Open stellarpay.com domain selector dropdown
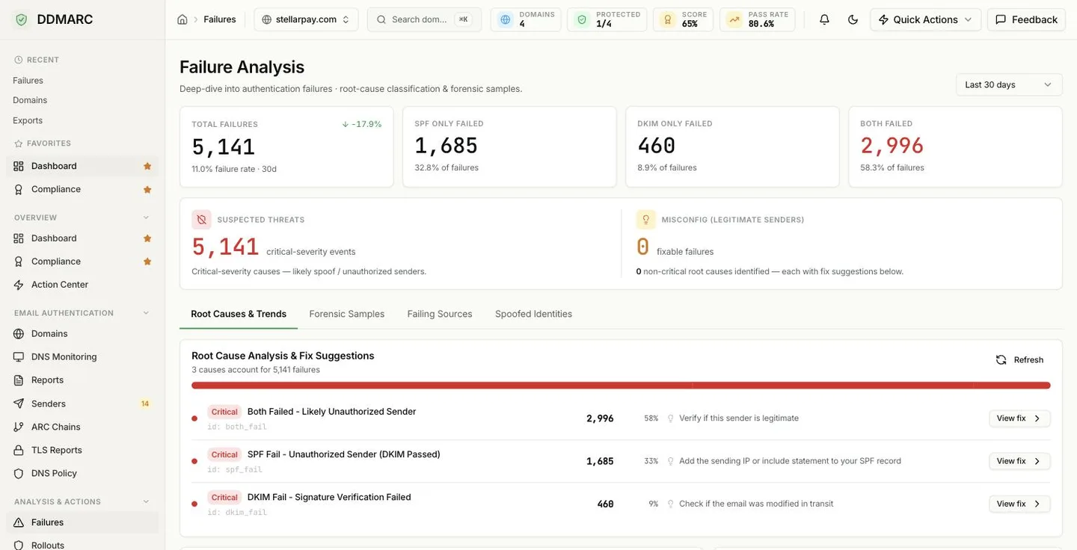Image resolution: width=1077 pixels, height=550 pixels. pyautogui.click(x=306, y=19)
